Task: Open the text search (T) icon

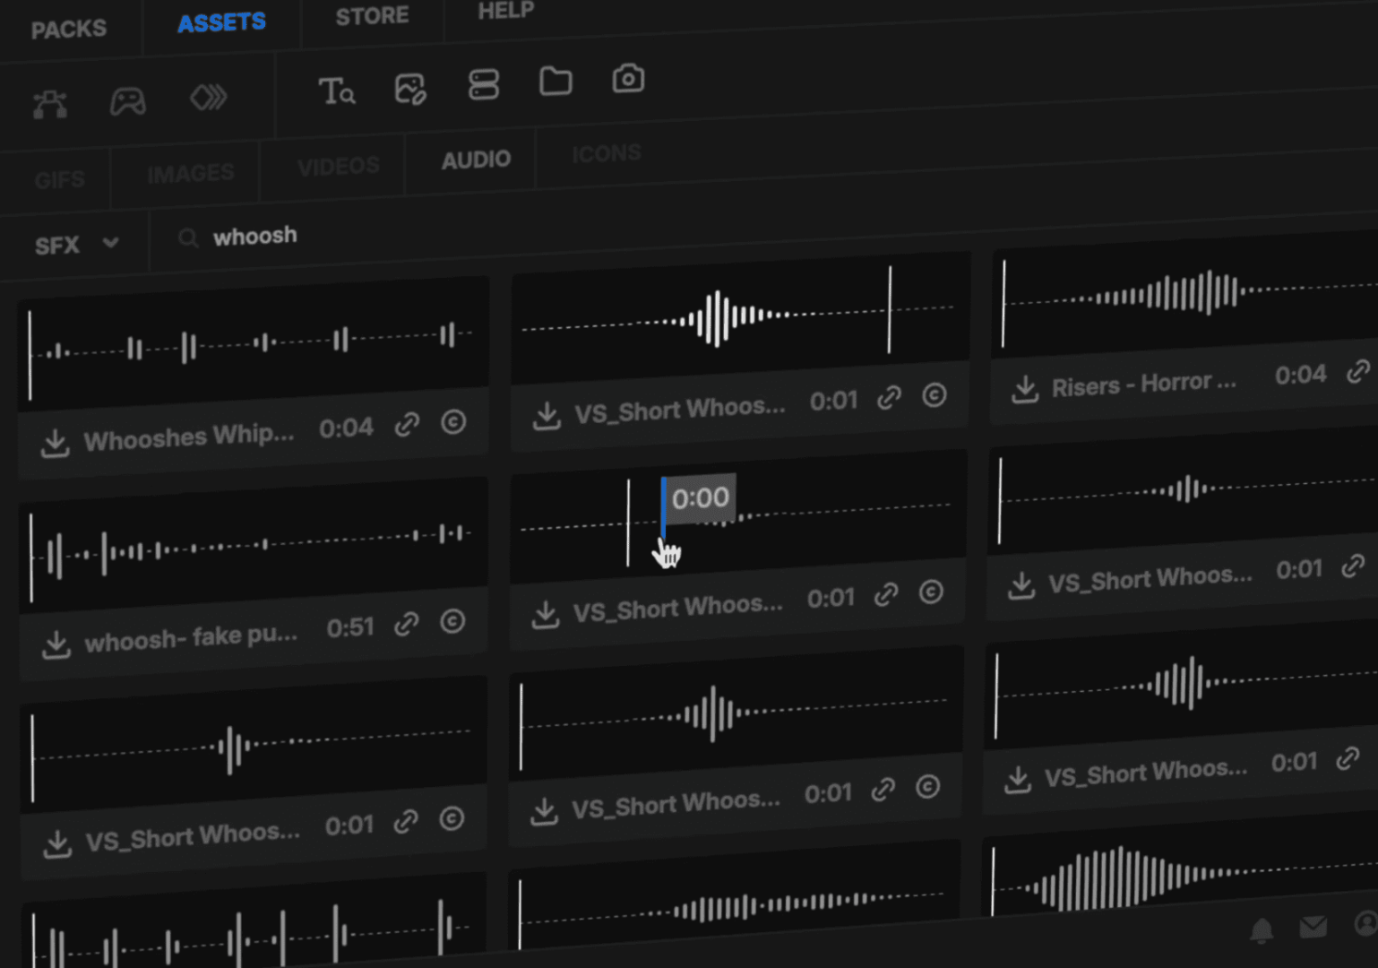Action: click(x=336, y=91)
